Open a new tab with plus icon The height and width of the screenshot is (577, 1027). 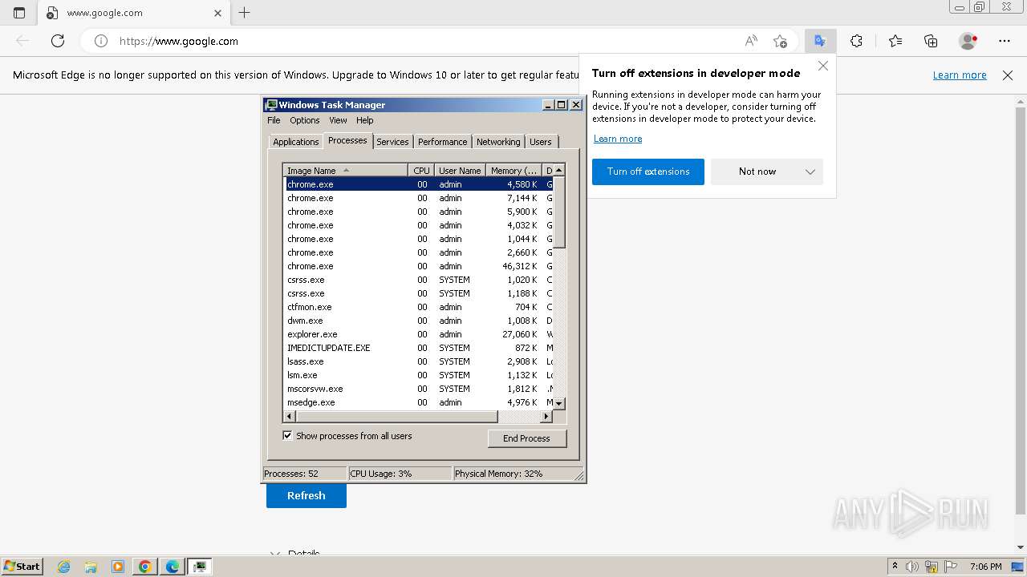pyautogui.click(x=245, y=13)
